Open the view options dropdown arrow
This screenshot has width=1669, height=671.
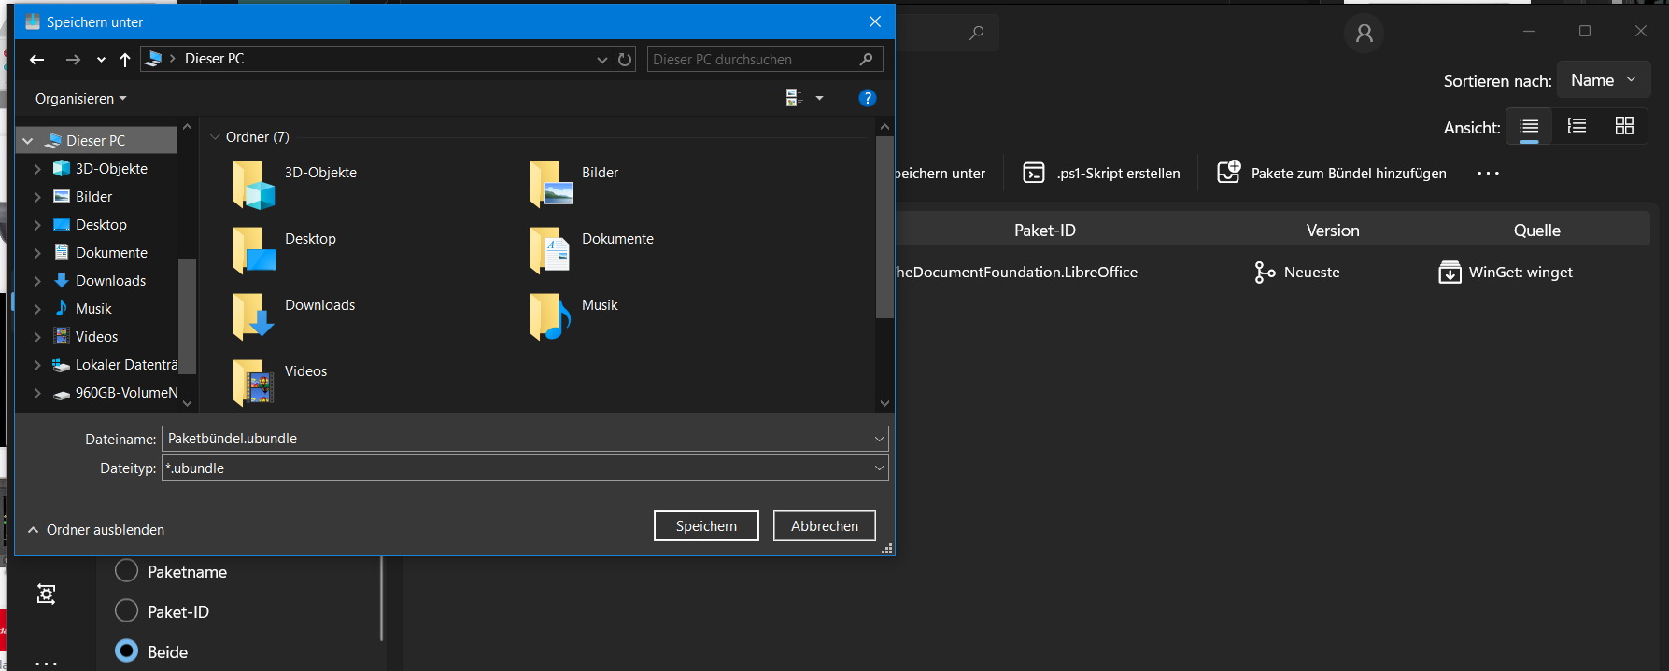click(820, 98)
